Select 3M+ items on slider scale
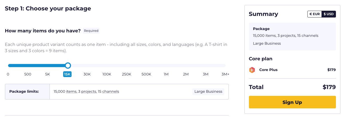 [225, 74]
